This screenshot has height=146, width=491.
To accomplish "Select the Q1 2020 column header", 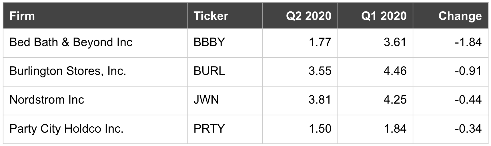I will pyautogui.click(x=384, y=16).
